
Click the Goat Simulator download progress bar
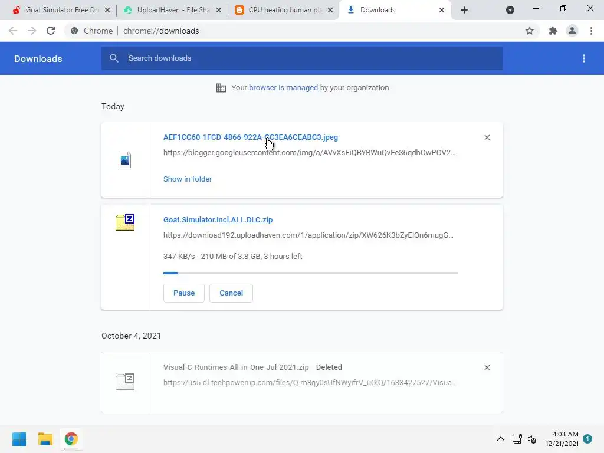(x=310, y=273)
